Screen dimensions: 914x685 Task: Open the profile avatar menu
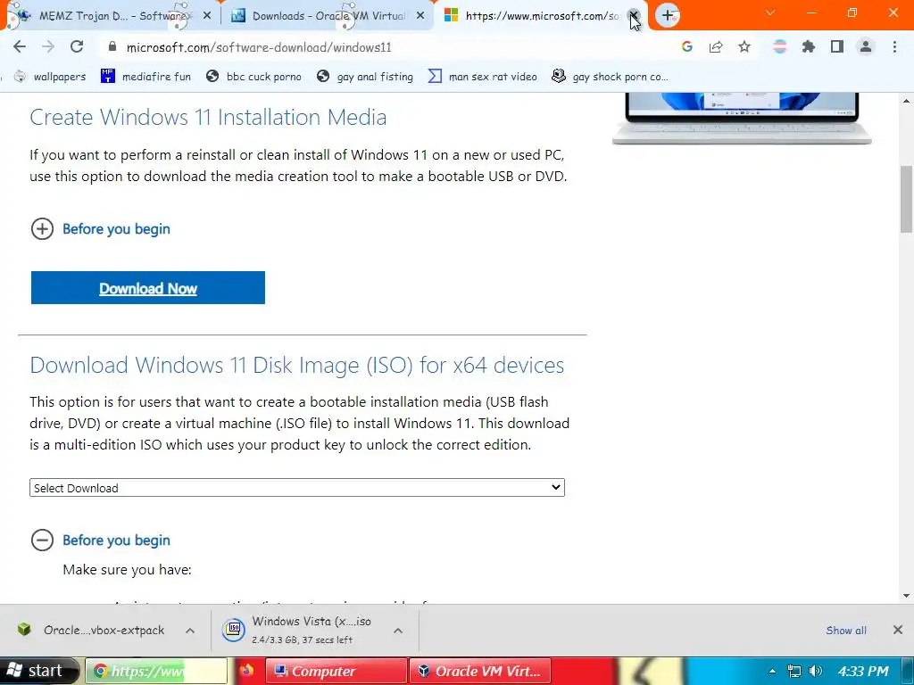click(866, 47)
